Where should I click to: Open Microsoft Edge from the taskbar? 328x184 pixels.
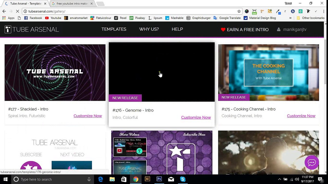100,179
